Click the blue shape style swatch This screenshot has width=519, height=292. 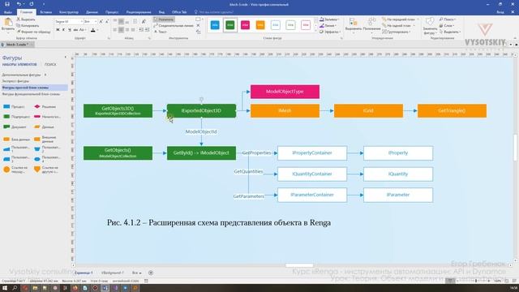215,25
